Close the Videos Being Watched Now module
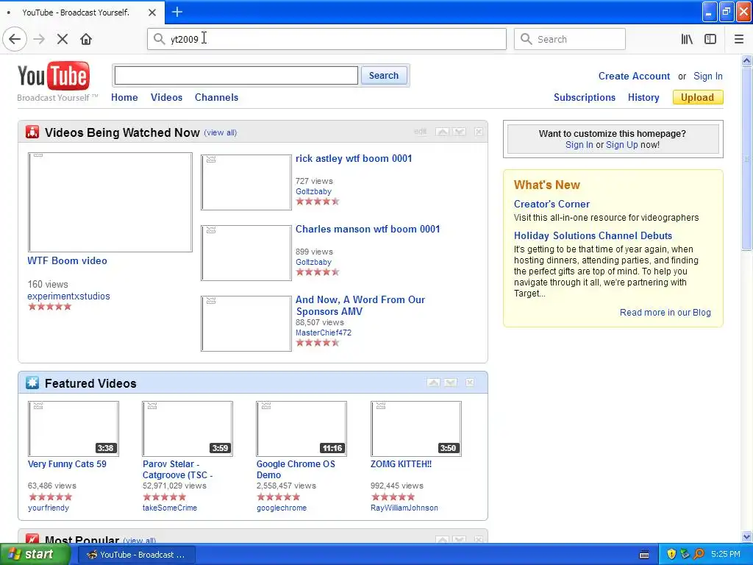The width and height of the screenshot is (753, 565). click(x=478, y=132)
